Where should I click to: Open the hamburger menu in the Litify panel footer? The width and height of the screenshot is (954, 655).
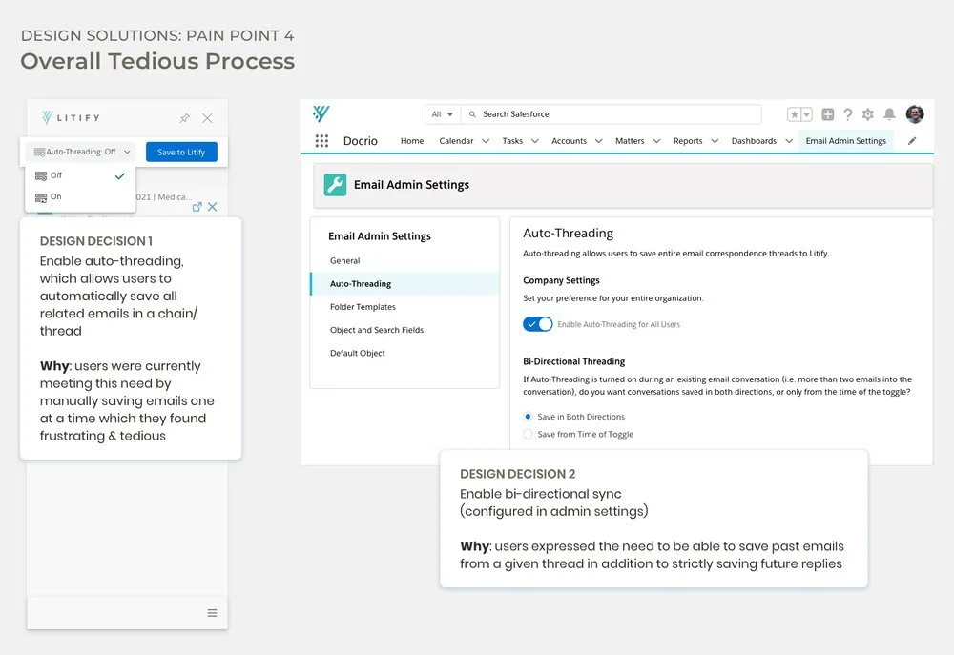213,613
